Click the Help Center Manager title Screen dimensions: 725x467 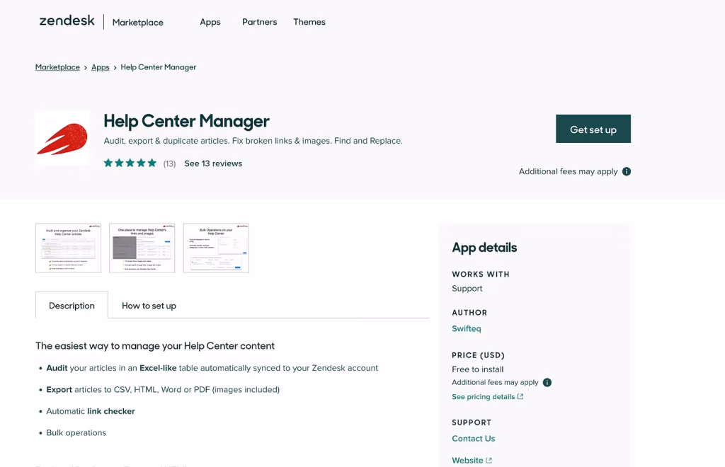pyautogui.click(x=186, y=121)
